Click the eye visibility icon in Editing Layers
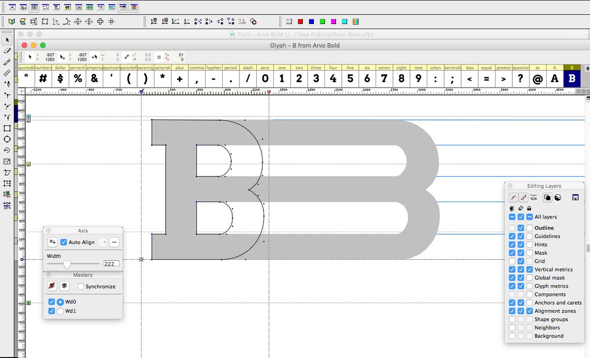 click(x=511, y=209)
